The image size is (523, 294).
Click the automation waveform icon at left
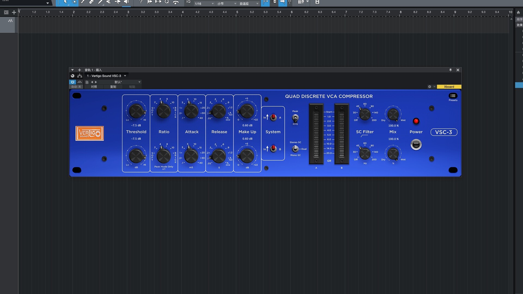[x=10, y=21]
